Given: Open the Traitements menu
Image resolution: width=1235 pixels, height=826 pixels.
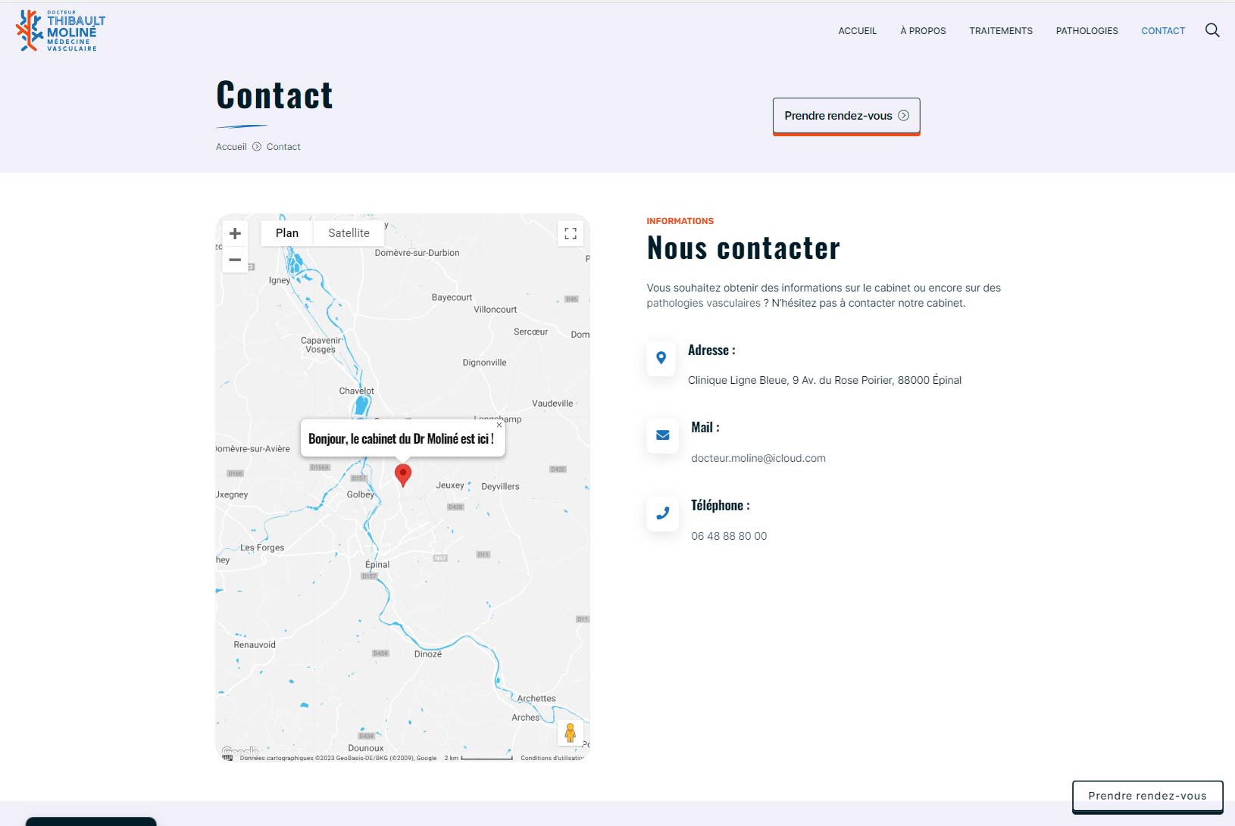Looking at the screenshot, I should click(1001, 31).
